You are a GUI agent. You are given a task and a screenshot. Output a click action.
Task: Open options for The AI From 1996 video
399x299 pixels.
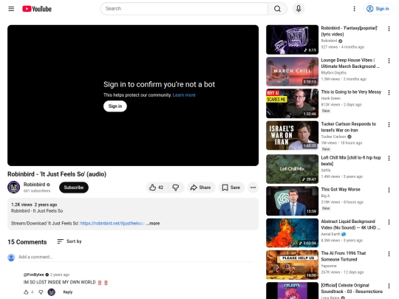click(389, 254)
